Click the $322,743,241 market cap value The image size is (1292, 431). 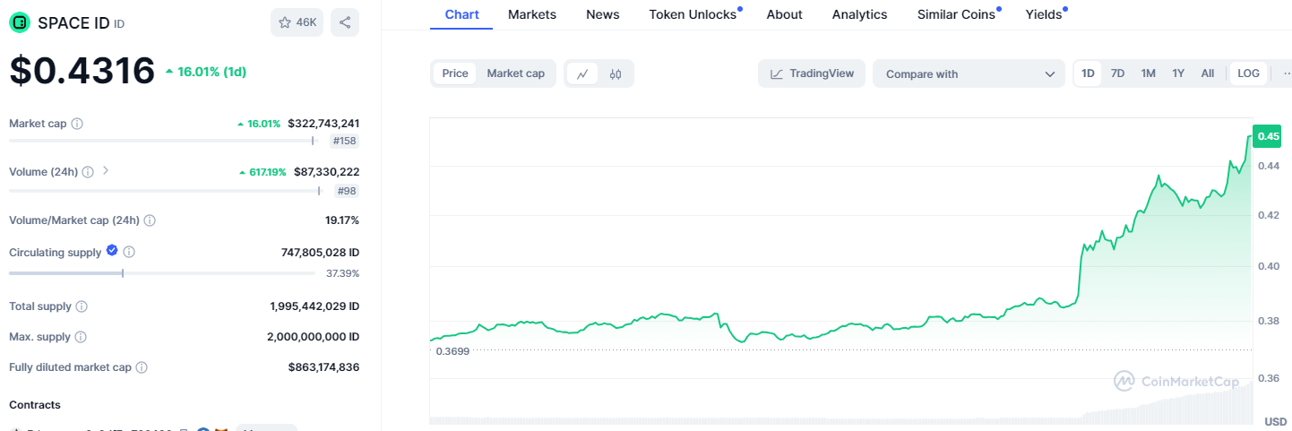[x=323, y=124]
